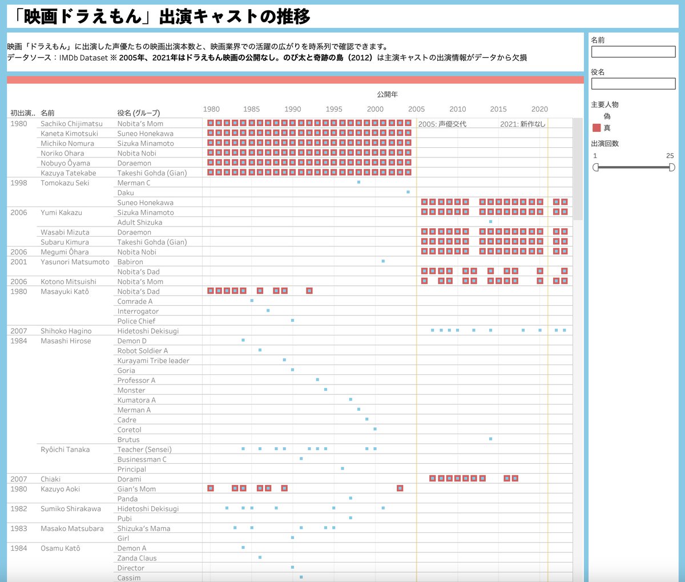Click the mark in Girl row
Viewport: 685px width, 582px height.
coord(292,537)
